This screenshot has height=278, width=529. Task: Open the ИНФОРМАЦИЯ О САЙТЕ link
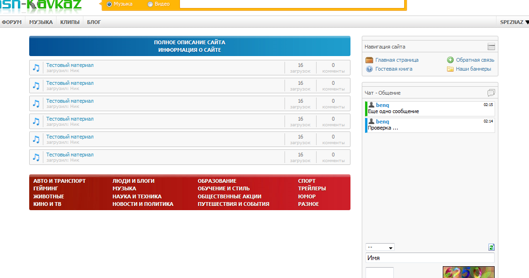click(x=189, y=50)
